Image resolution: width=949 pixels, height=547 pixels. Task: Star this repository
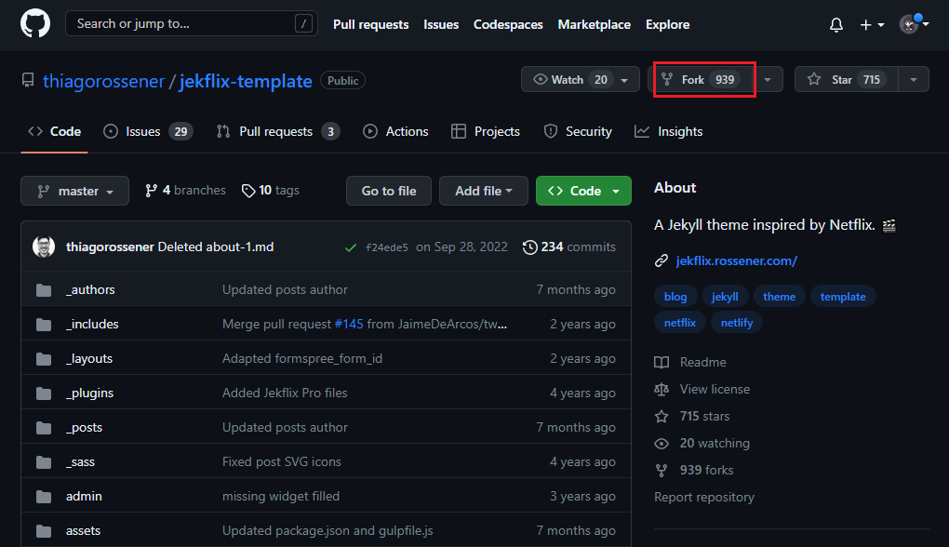click(846, 79)
